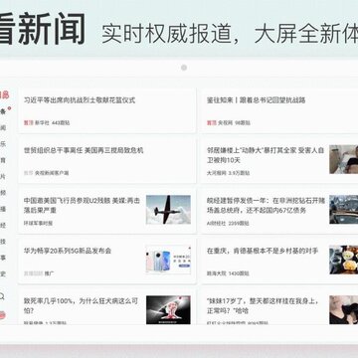Open the headline 在重庆，肯德基根本不是乡村基的对手
358x358 pixels.
(x=263, y=251)
